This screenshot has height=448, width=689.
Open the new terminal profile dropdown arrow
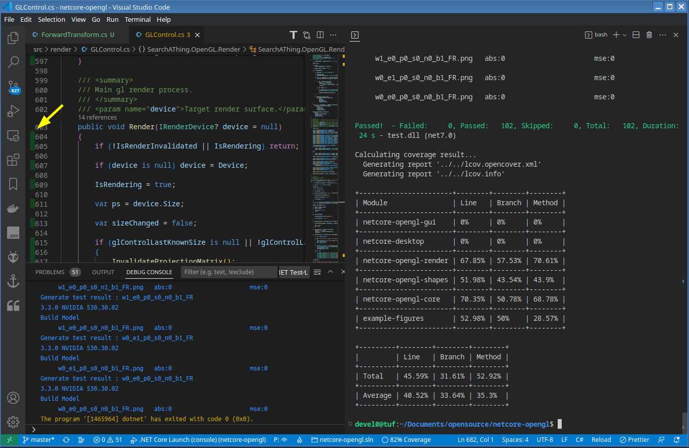click(x=625, y=35)
